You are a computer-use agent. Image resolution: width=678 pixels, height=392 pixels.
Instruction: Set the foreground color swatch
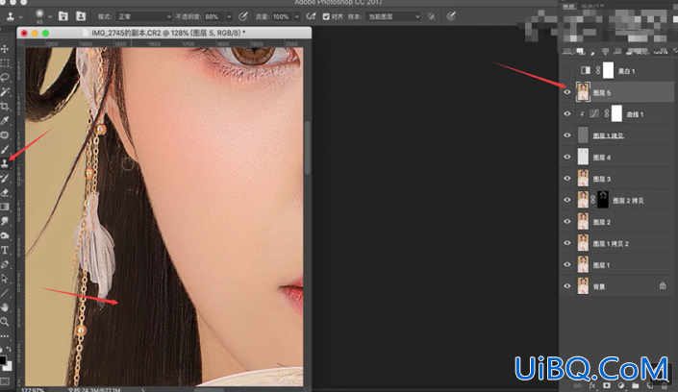[x=3, y=359]
